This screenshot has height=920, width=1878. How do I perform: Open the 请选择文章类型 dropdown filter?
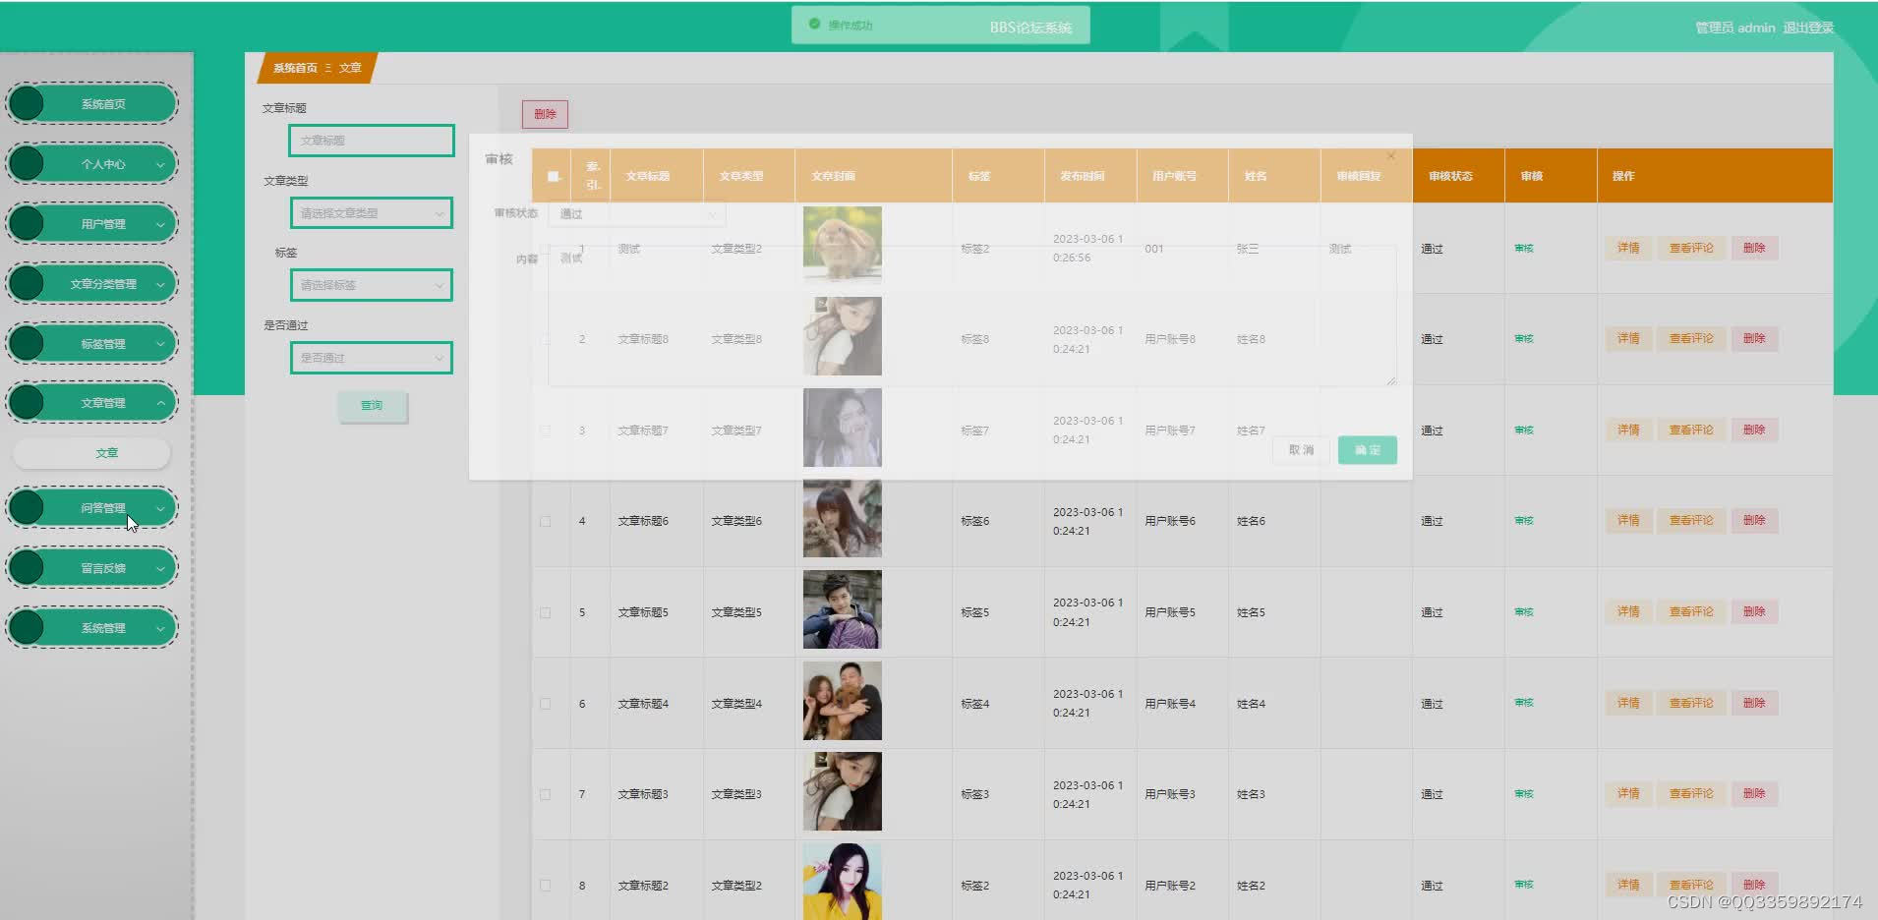click(x=372, y=212)
